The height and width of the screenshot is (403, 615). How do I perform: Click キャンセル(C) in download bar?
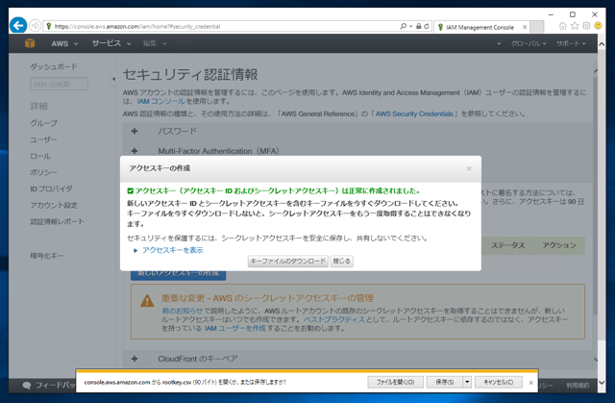(x=498, y=382)
